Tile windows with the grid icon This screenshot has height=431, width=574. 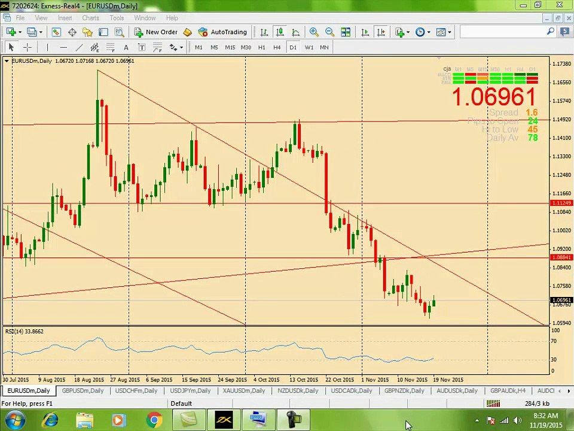(346, 32)
